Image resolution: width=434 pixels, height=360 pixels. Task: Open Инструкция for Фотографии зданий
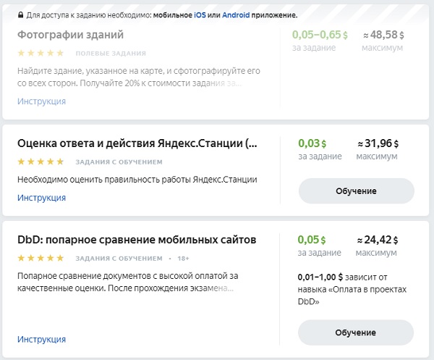point(41,101)
